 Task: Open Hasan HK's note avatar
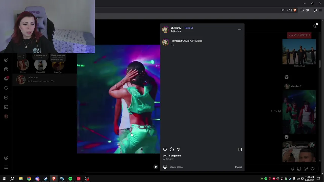click(40, 65)
